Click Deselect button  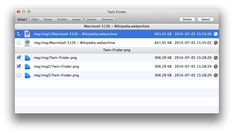pyautogui.click(x=107, y=19)
